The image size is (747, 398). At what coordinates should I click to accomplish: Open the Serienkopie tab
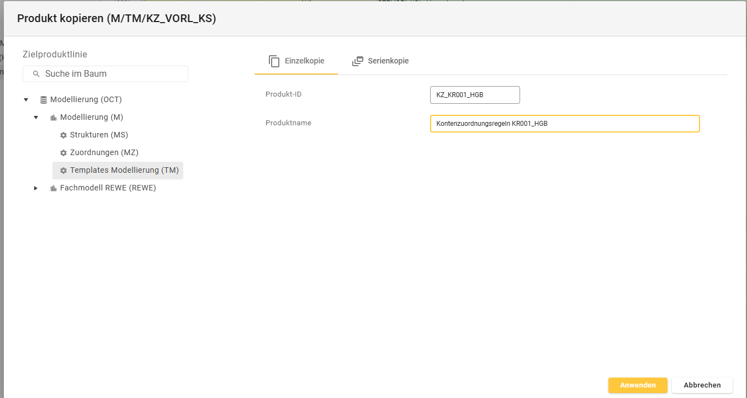point(380,61)
